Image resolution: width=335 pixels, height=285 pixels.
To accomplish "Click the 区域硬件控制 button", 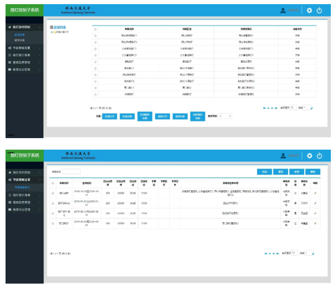I will 145,116.
